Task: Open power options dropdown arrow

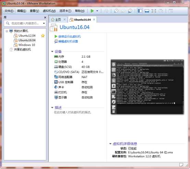Action: click(x=97, y=11)
